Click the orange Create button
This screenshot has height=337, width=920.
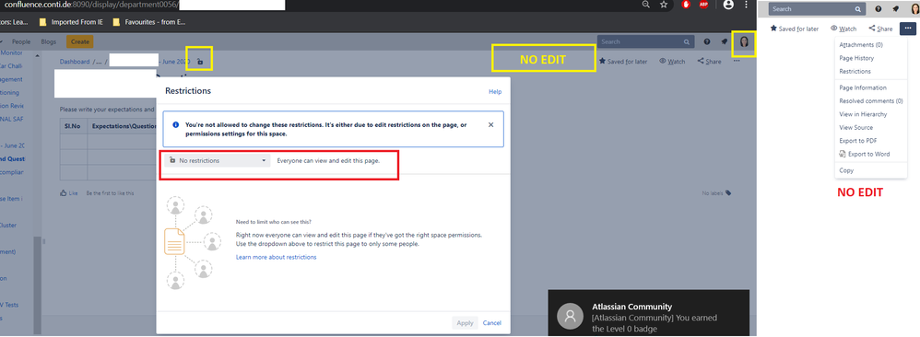click(80, 41)
